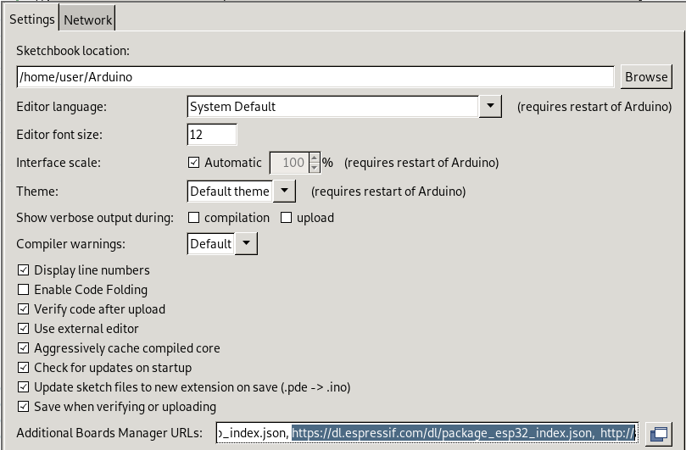This screenshot has width=686, height=450.
Task: Enable verbose output during upload
Action: pos(286,217)
